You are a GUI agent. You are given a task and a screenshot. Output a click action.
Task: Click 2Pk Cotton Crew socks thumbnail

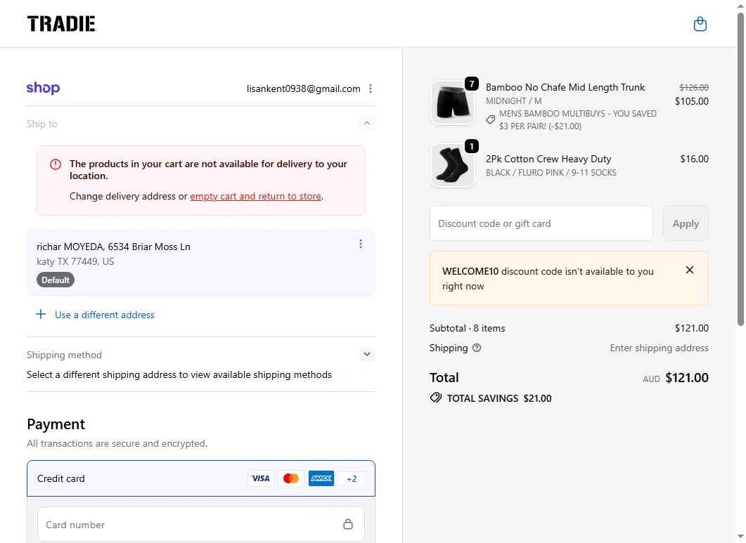point(453,165)
